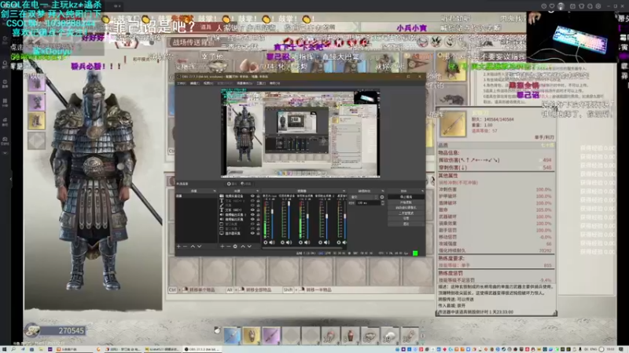The width and height of the screenshot is (629, 353).
Task: Open OBS 设置 settings button
Action: point(406,218)
